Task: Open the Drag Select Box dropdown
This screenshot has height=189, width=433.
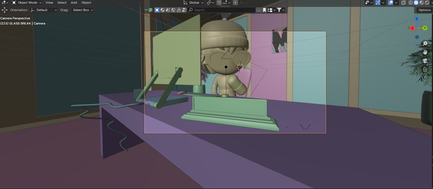Action: pyautogui.click(x=82, y=10)
